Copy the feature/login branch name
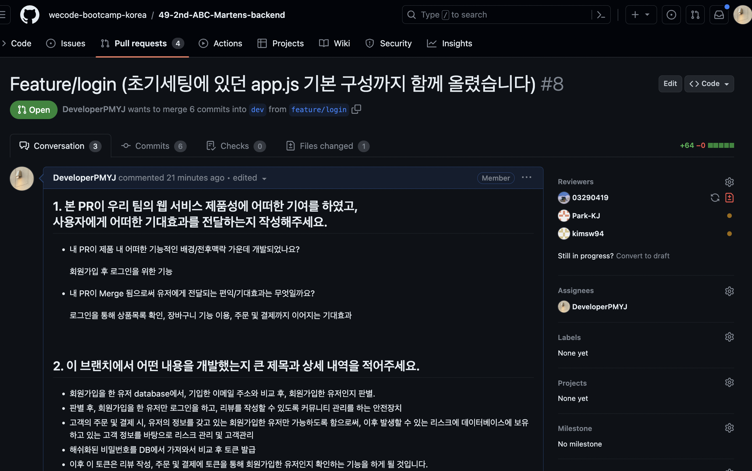The height and width of the screenshot is (471, 752). [x=356, y=109]
